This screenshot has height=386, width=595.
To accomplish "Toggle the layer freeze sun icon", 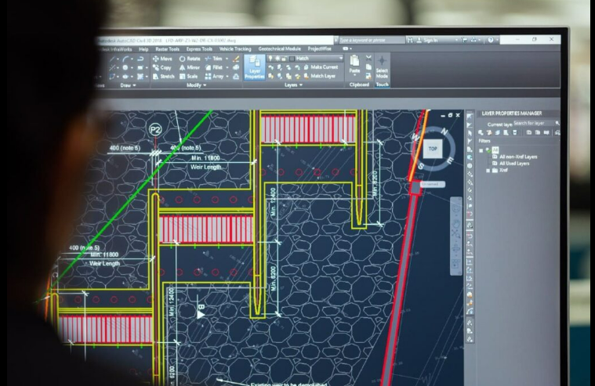I will pos(278,59).
